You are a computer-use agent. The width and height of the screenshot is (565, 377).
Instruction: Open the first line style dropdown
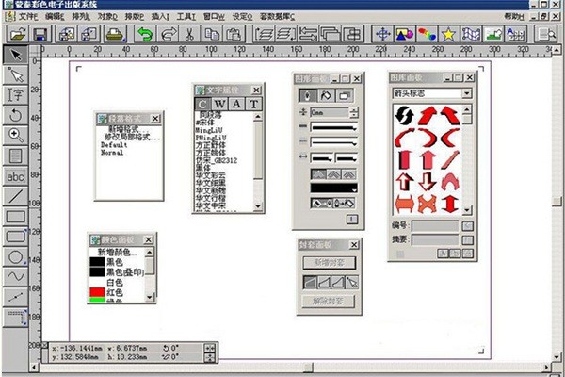(354, 126)
